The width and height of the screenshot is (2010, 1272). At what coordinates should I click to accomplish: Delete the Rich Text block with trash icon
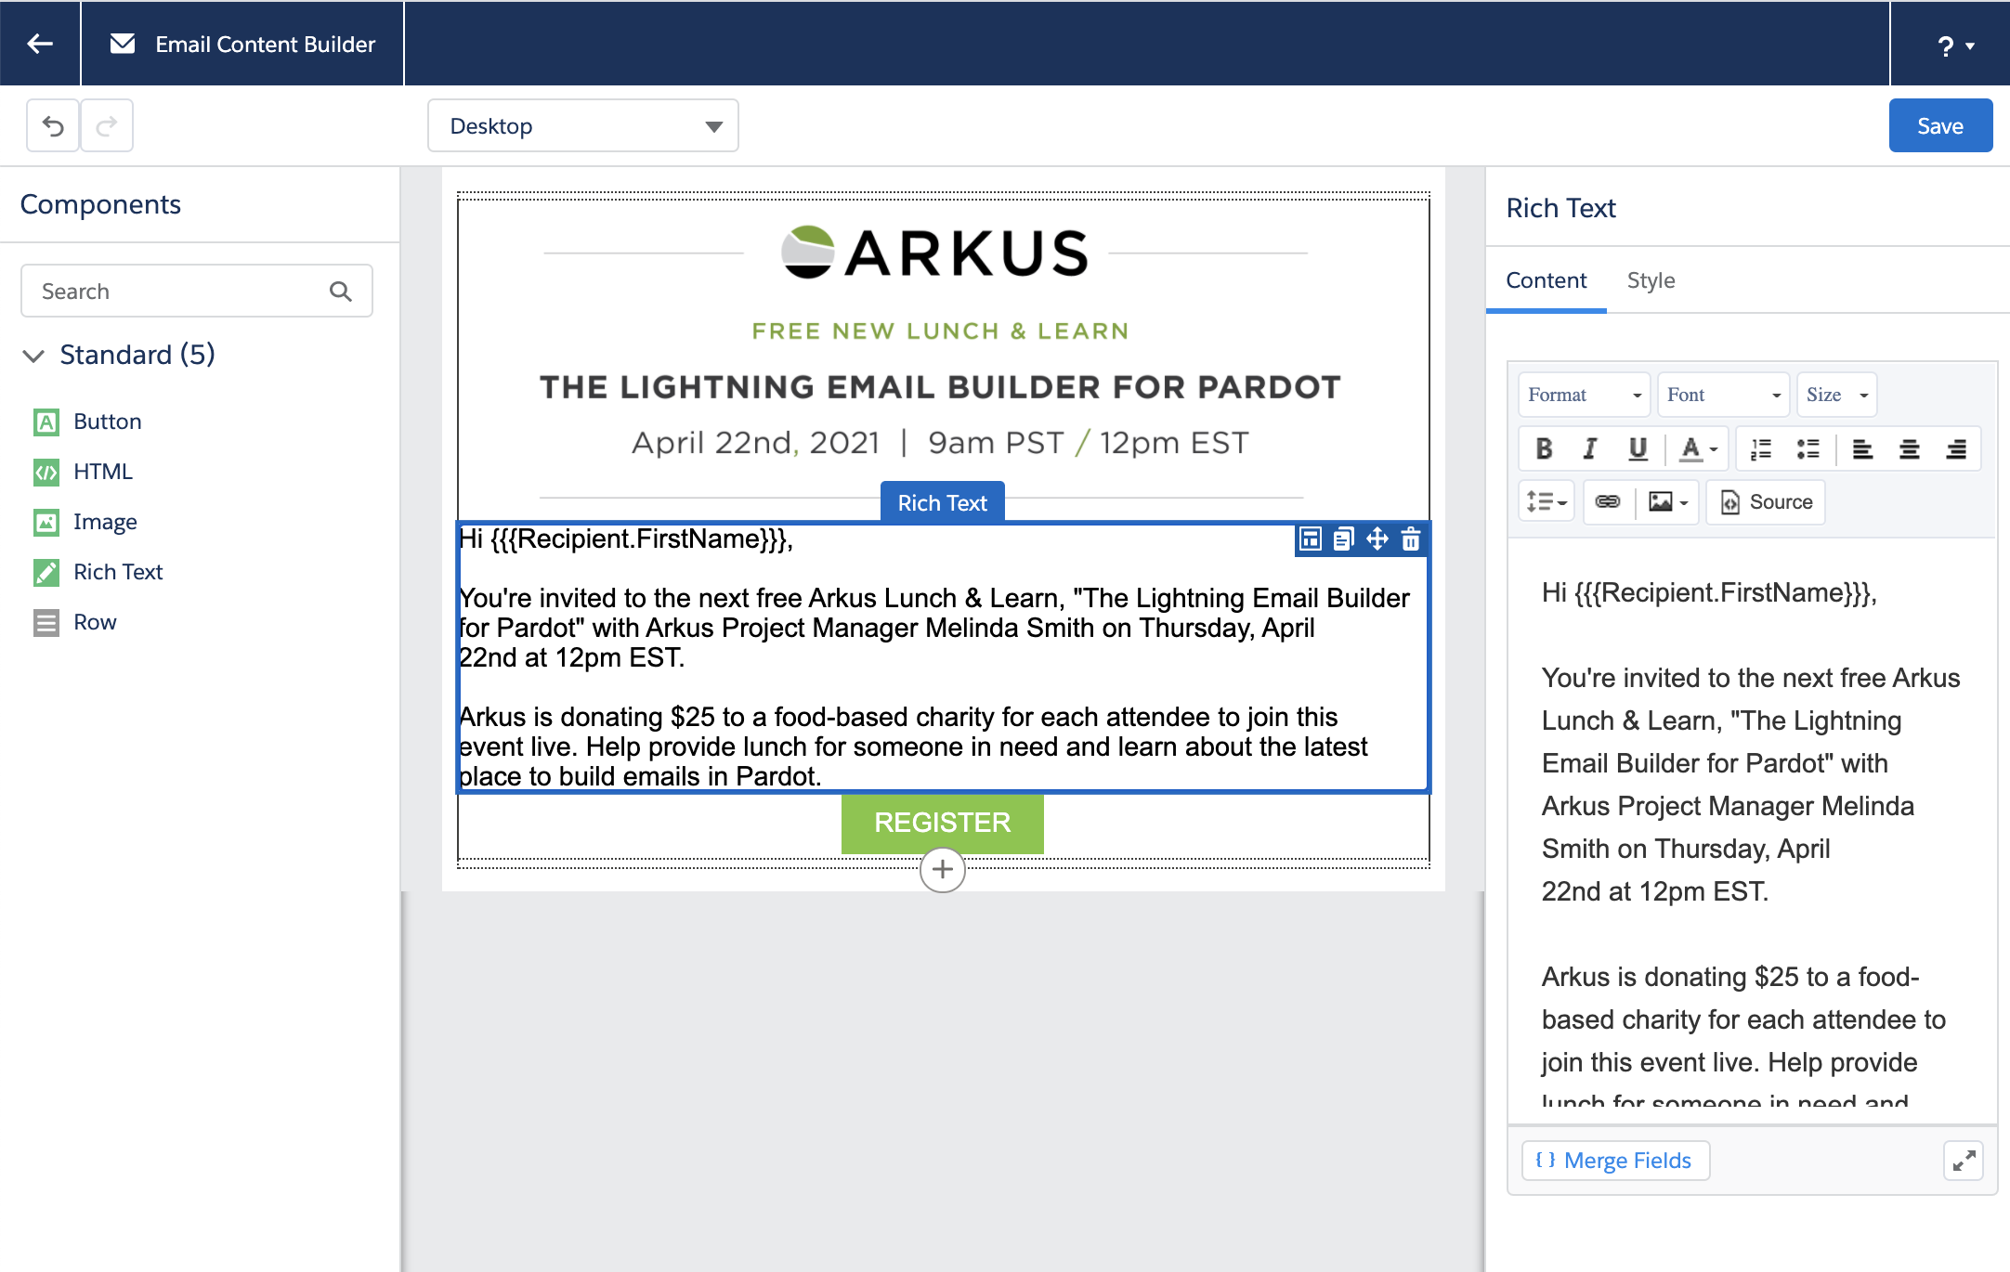coord(1411,539)
